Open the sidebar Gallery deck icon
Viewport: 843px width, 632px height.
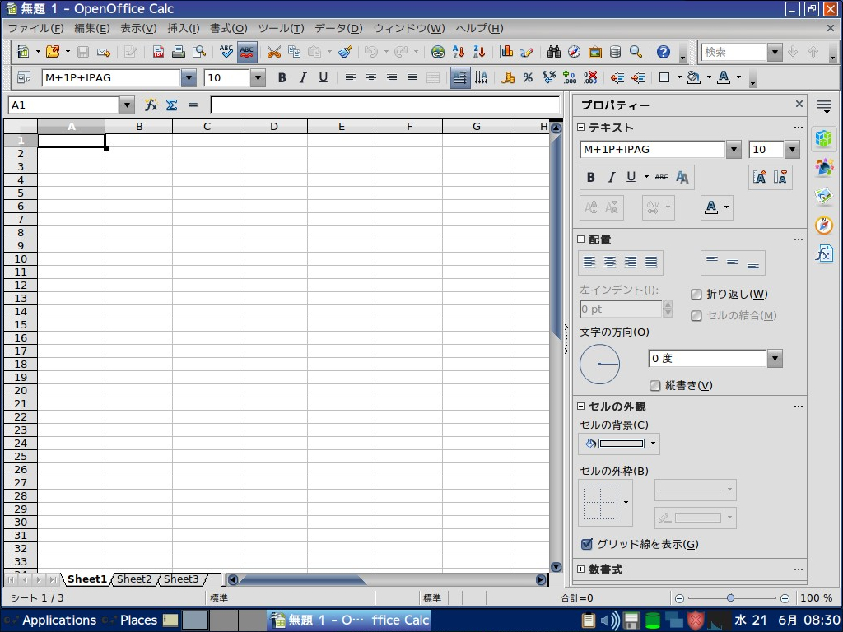pos(823,196)
